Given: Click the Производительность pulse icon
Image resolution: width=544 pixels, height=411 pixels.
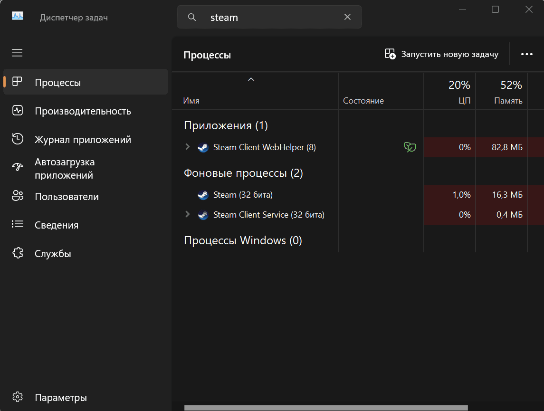Looking at the screenshot, I should coord(18,110).
